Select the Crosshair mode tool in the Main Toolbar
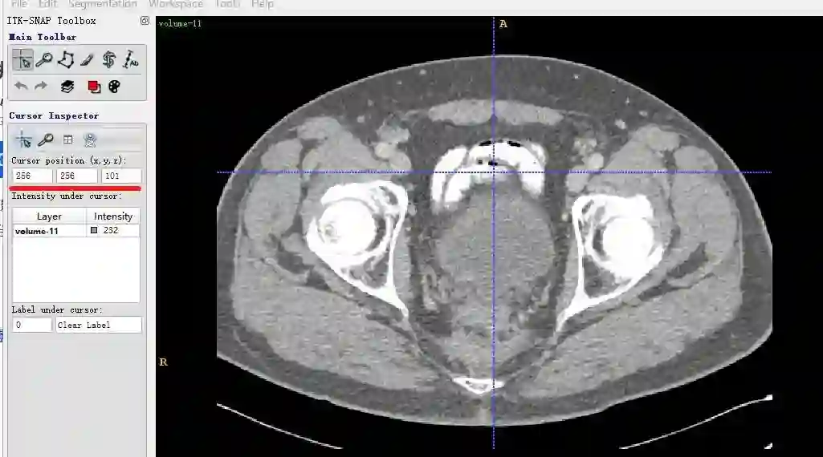This screenshot has height=457, width=823. click(x=22, y=60)
